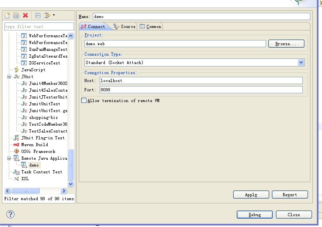The width and height of the screenshot is (322, 227).
Task: Click the filter launch configurations icon
Action: tap(47, 16)
